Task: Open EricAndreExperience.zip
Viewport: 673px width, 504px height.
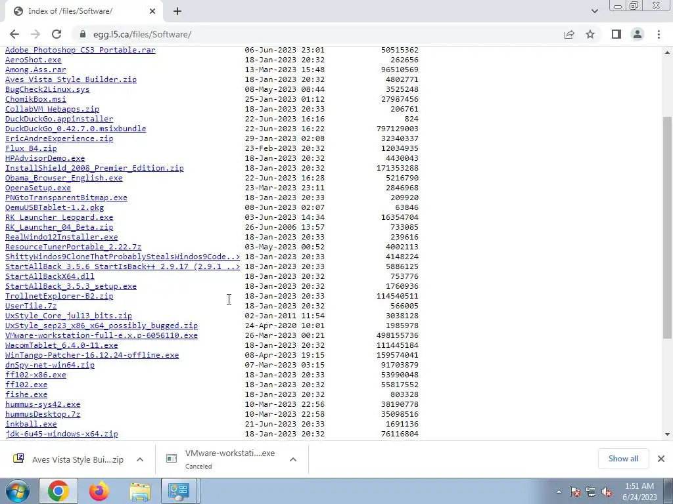Action: click(59, 139)
